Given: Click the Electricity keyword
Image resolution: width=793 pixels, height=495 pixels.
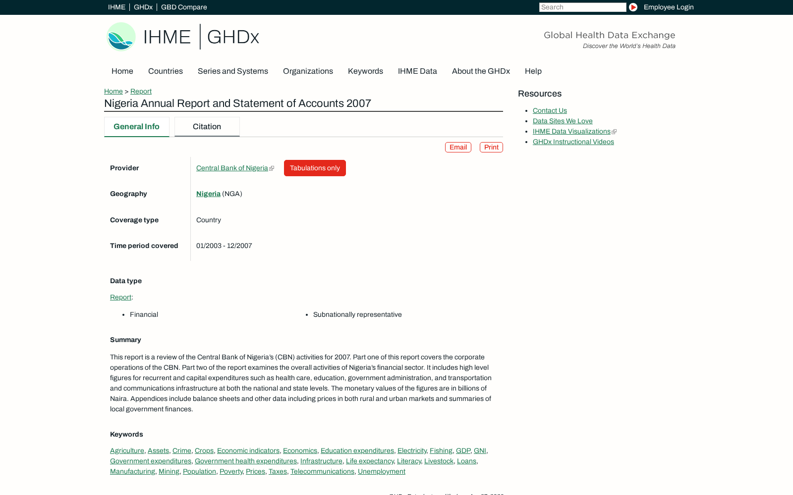Looking at the screenshot, I should coord(412,451).
